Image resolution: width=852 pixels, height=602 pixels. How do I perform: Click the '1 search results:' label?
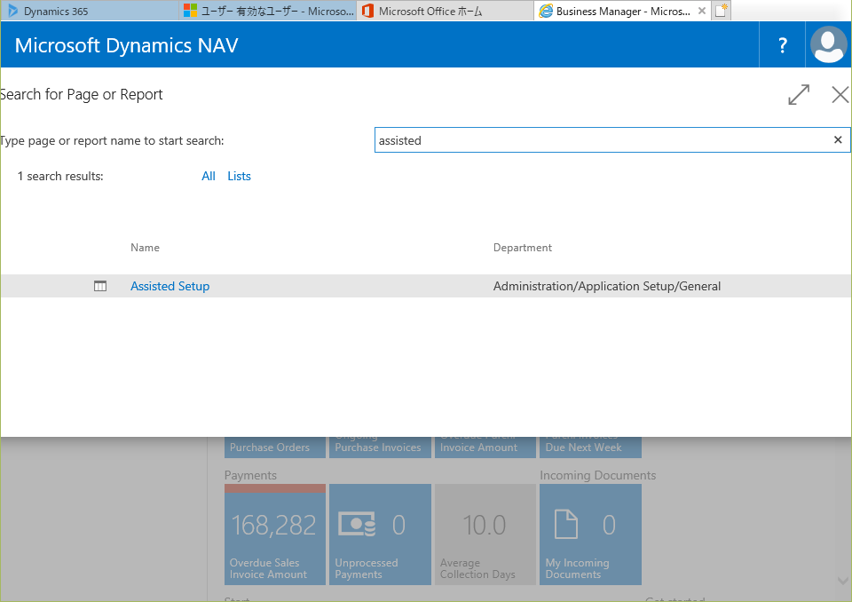[60, 176]
